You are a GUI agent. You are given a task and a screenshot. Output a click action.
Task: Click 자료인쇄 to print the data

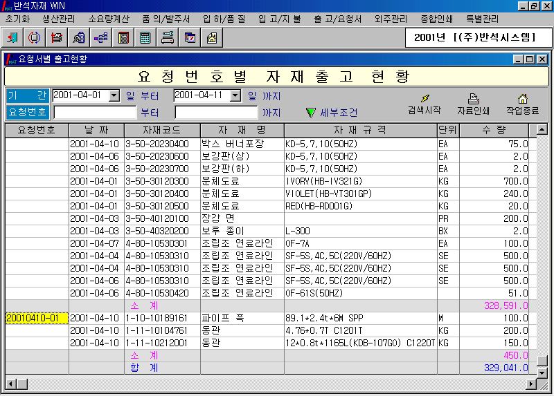coord(474,104)
